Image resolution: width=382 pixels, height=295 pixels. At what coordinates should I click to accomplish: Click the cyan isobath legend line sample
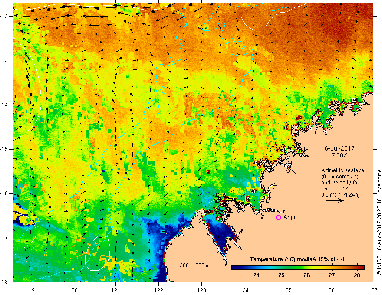(x=187, y=270)
